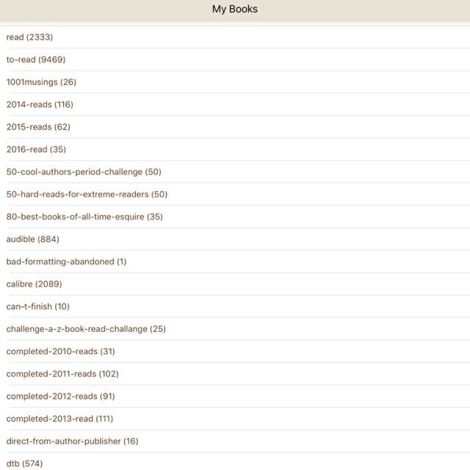Open 50-cool-authors-period-challenge shelf
This screenshot has width=470, height=470.
(84, 172)
